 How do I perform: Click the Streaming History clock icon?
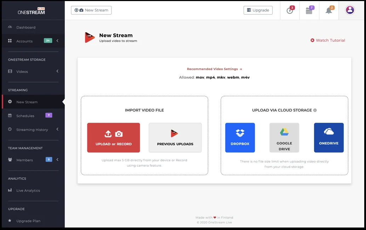click(x=10, y=129)
